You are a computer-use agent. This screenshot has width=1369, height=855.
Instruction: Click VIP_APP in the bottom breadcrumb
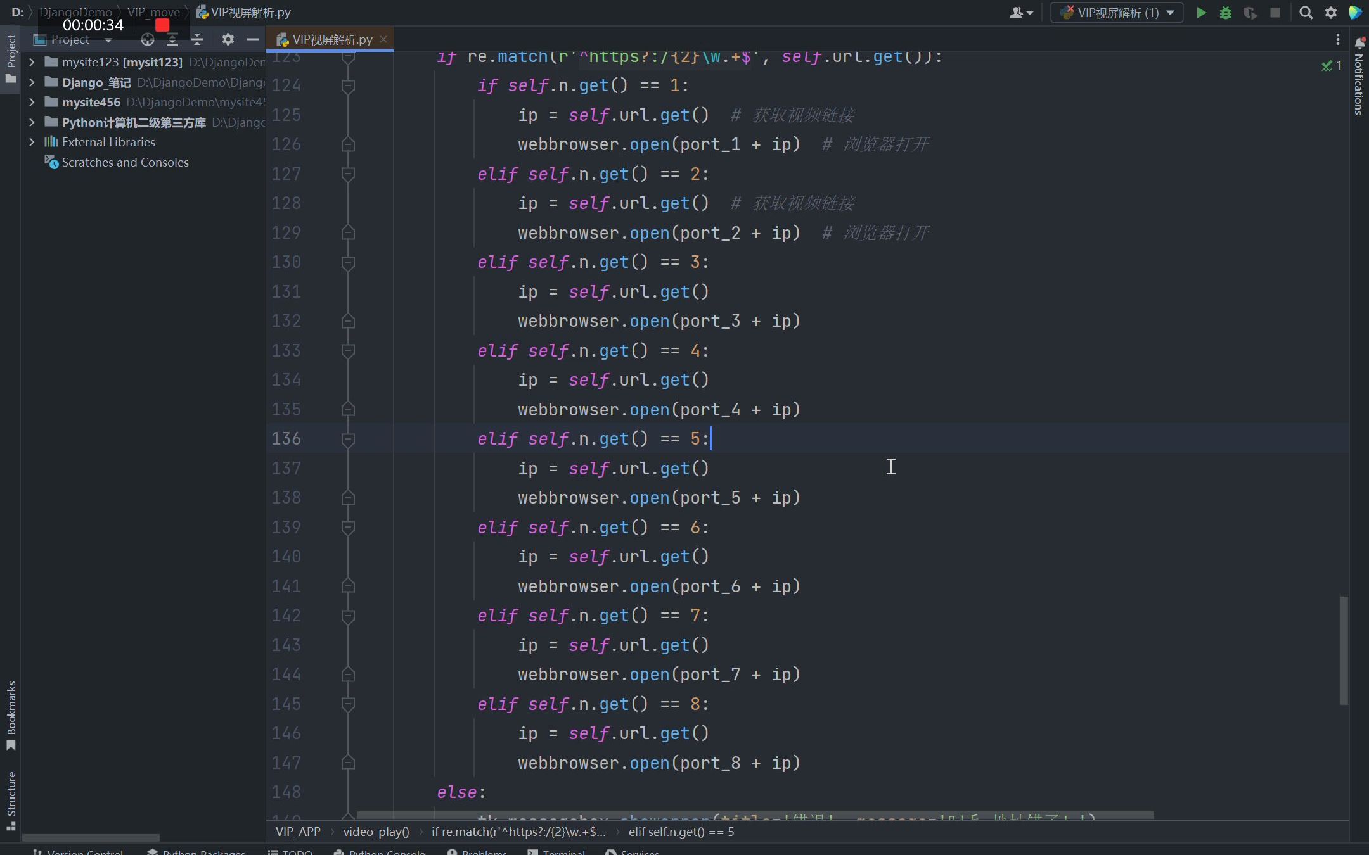298,832
